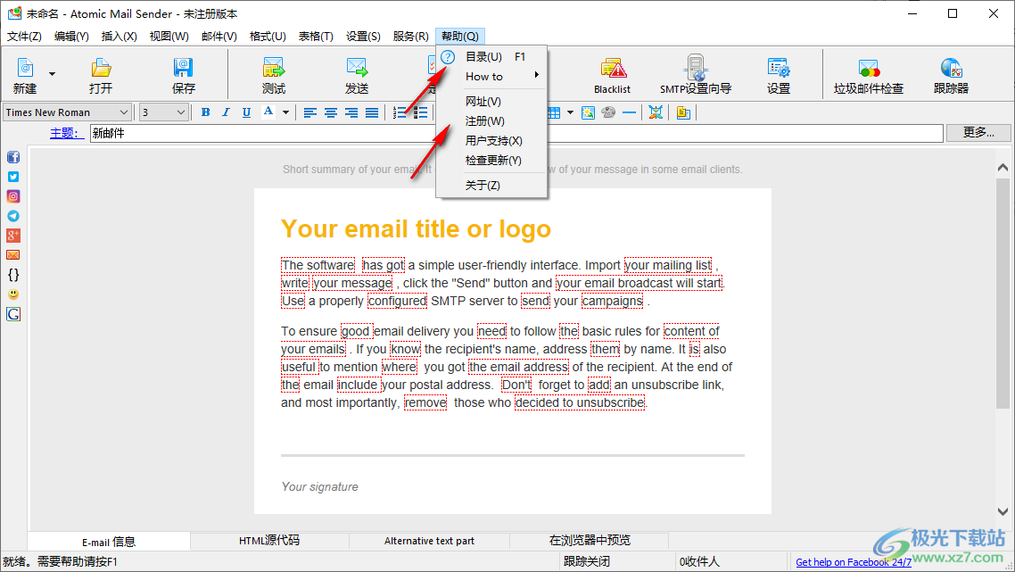
Task: Align text right
Action: pyautogui.click(x=351, y=112)
